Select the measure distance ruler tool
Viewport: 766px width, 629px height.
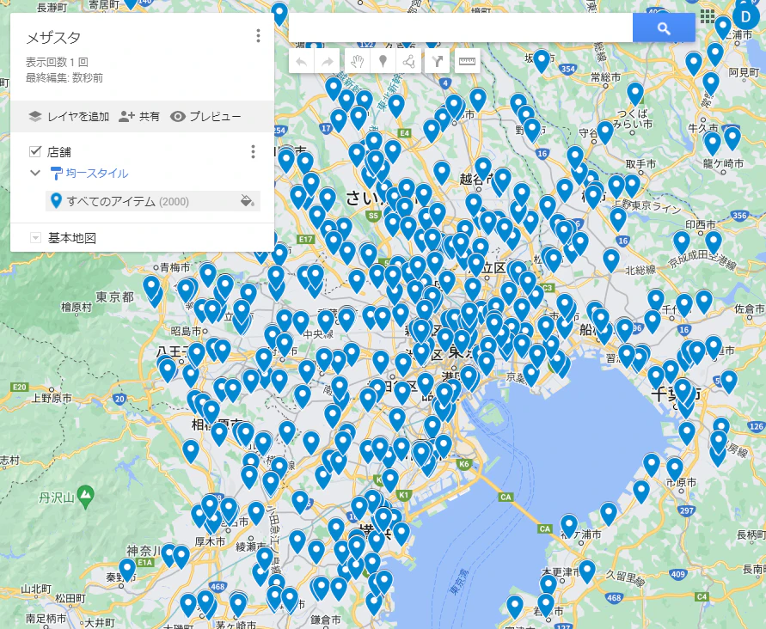tap(467, 61)
